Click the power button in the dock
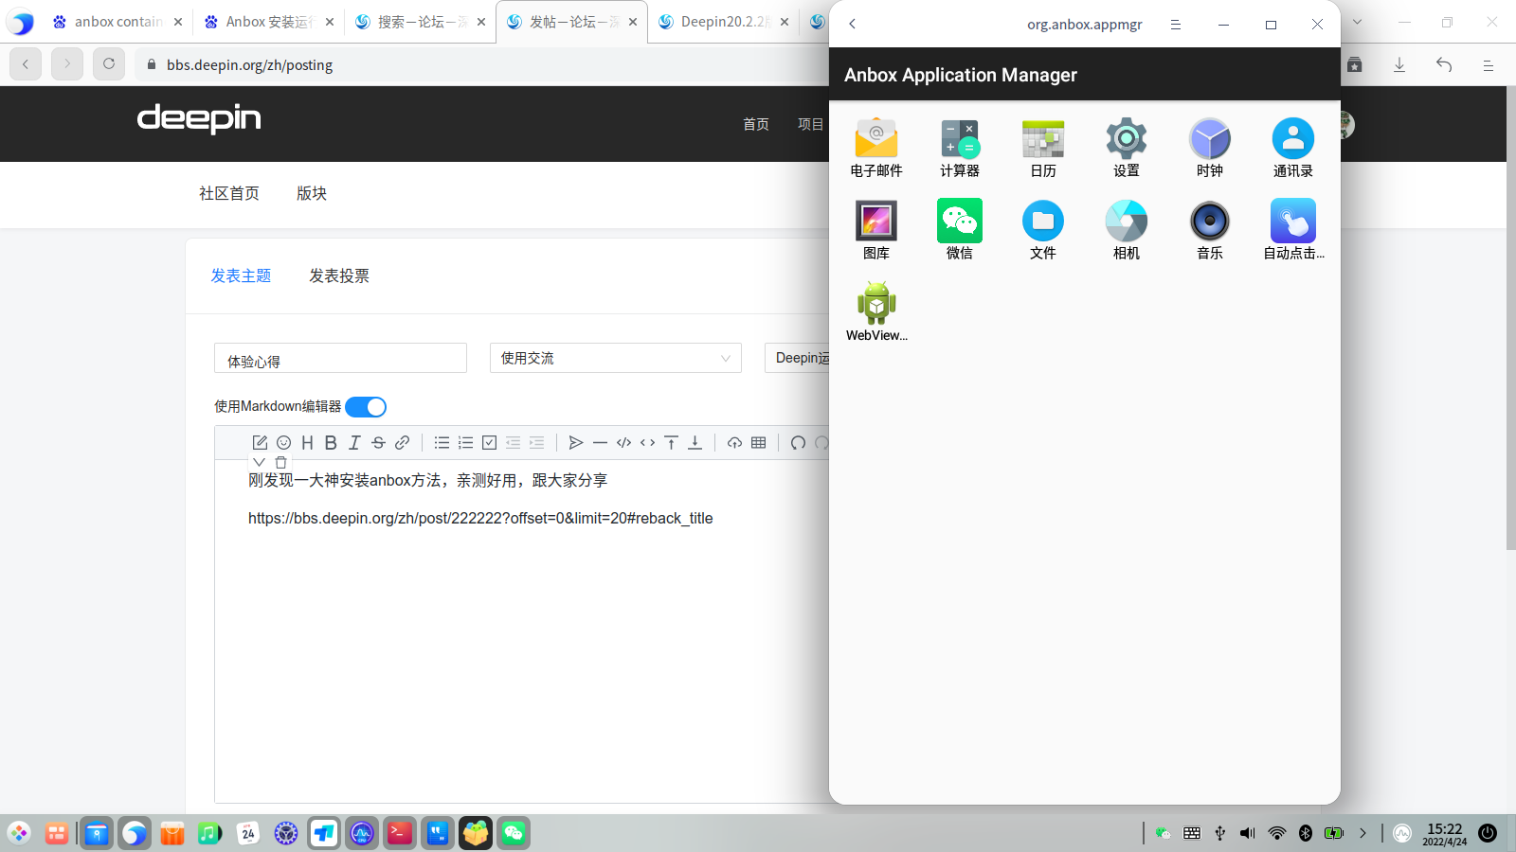 click(x=1488, y=833)
